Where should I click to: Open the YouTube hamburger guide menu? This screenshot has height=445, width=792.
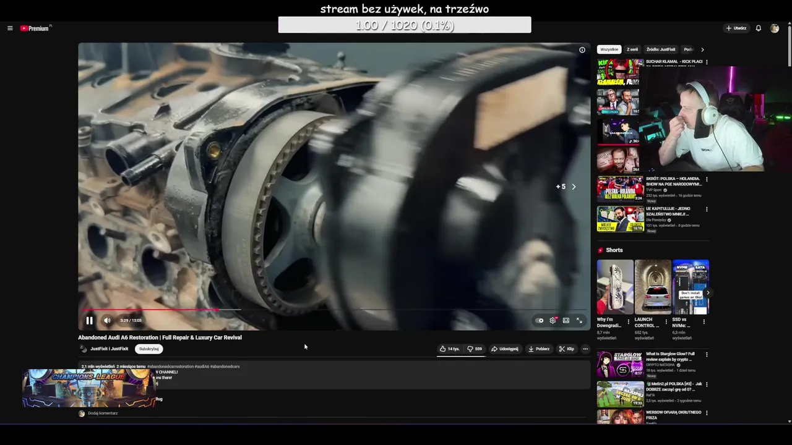pyautogui.click(x=10, y=28)
